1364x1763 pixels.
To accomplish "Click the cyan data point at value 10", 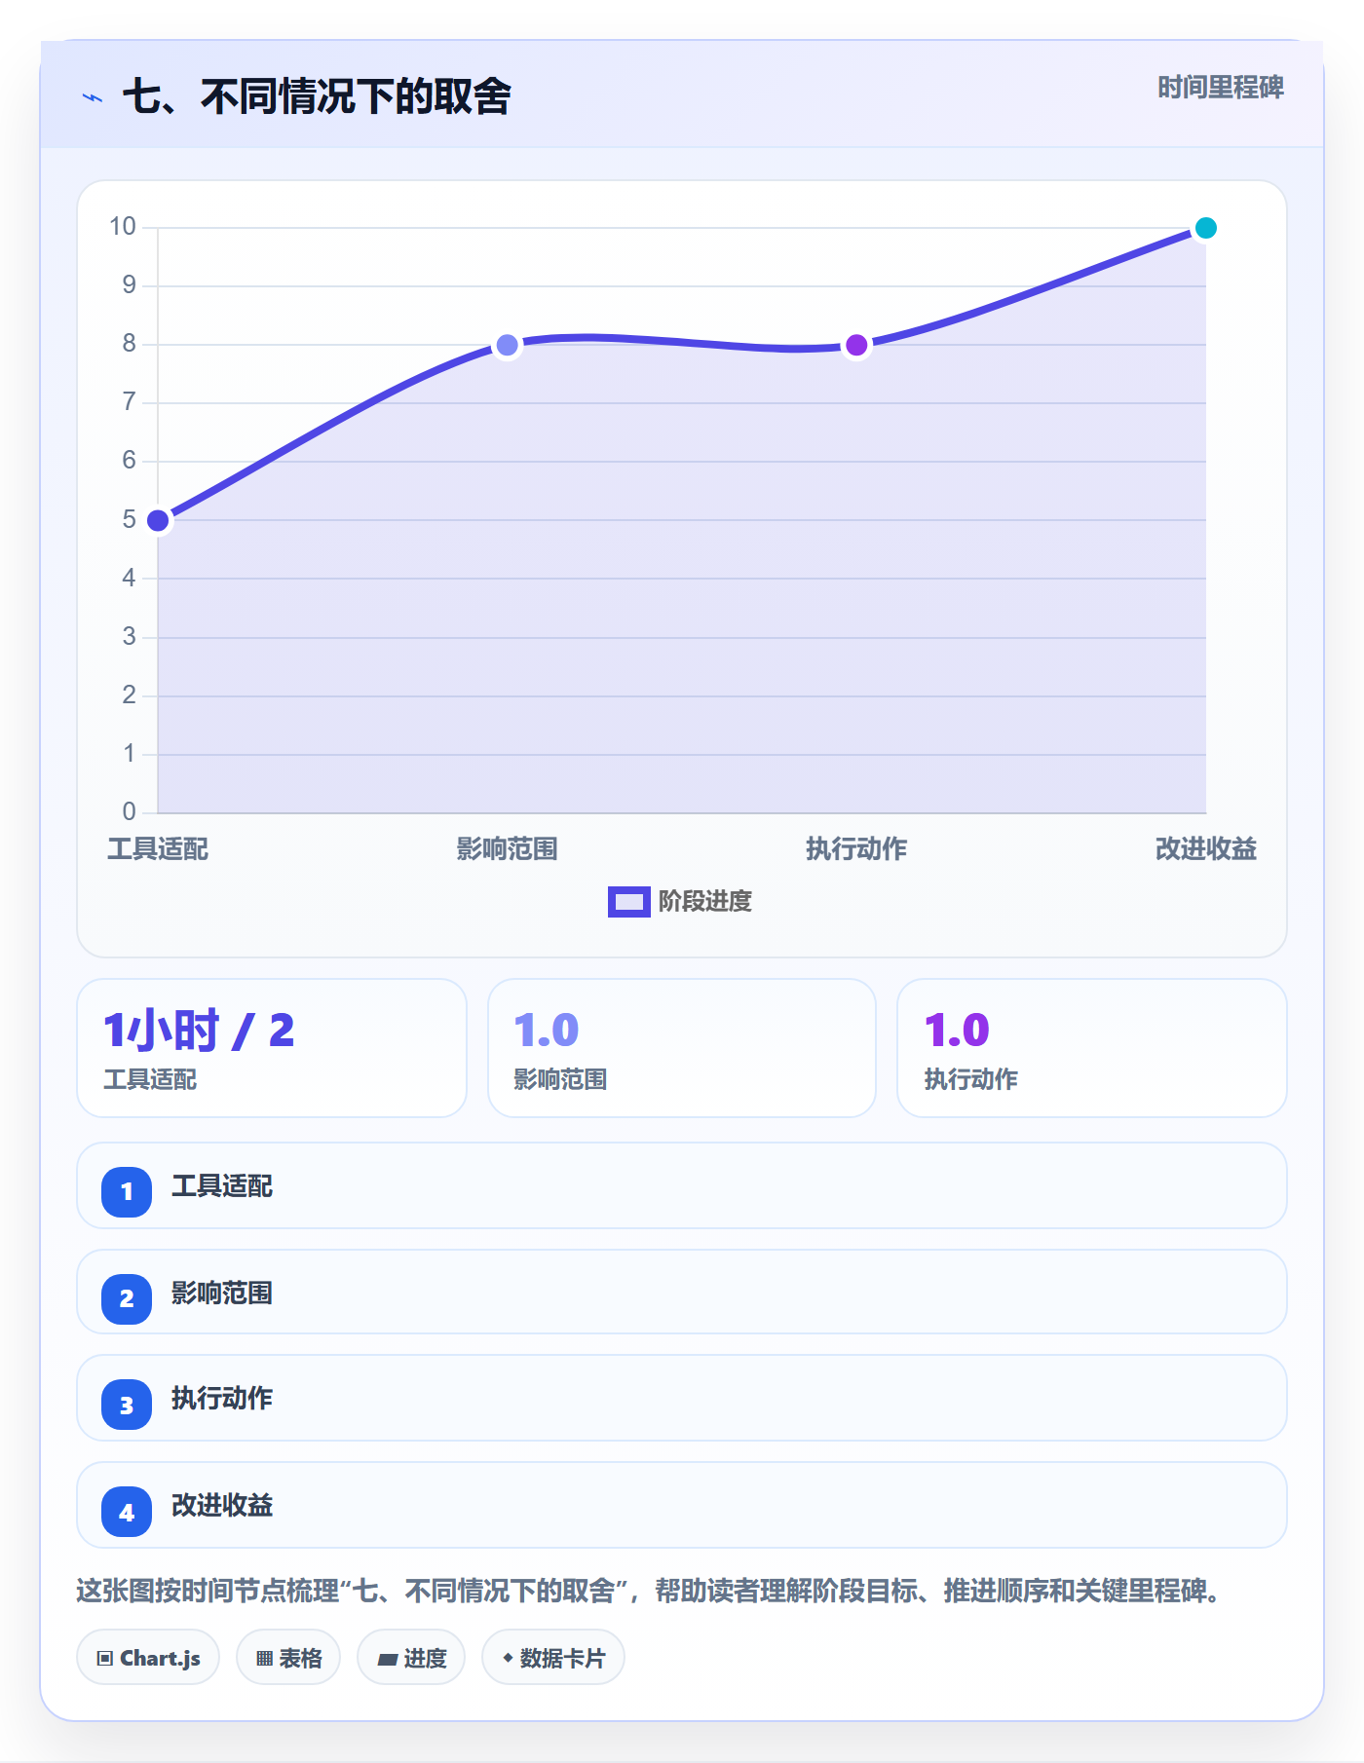I will coord(1205,228).
